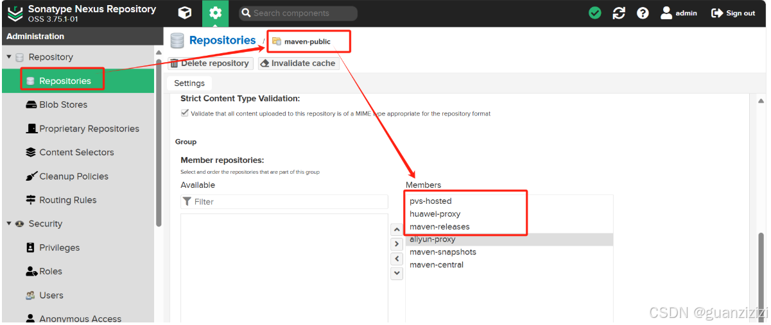This screenshot has width=771, height=325.
Task: Click the trash icon on Delete repository
Action: pos(174,63)
